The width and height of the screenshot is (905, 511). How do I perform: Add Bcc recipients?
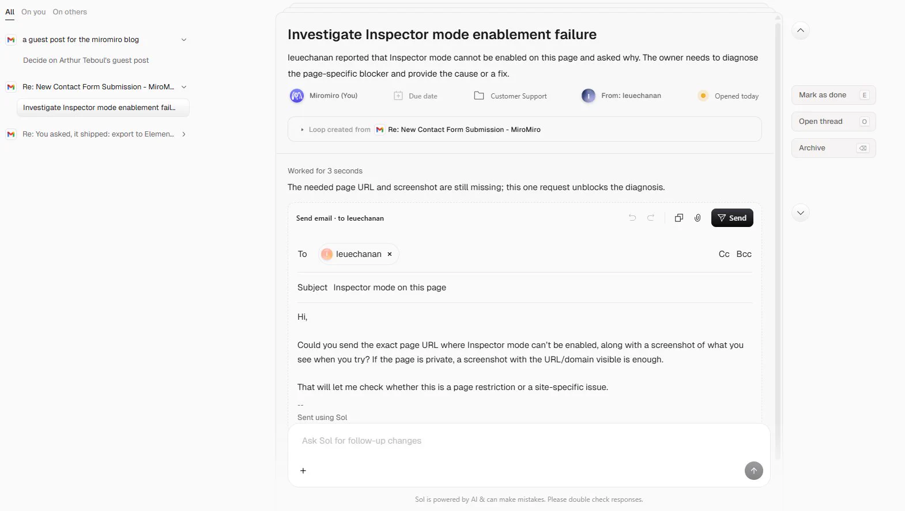[744, 254]
